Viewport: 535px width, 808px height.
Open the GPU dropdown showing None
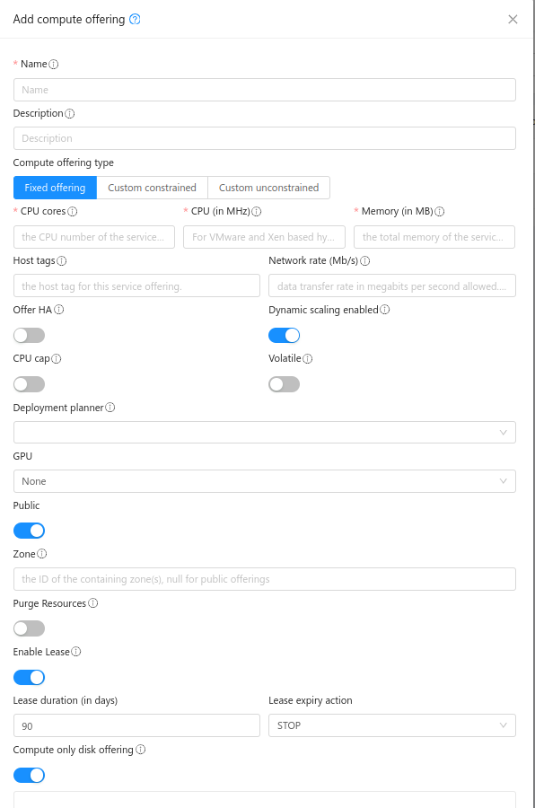pyautogui.click(x=264, y=481)
